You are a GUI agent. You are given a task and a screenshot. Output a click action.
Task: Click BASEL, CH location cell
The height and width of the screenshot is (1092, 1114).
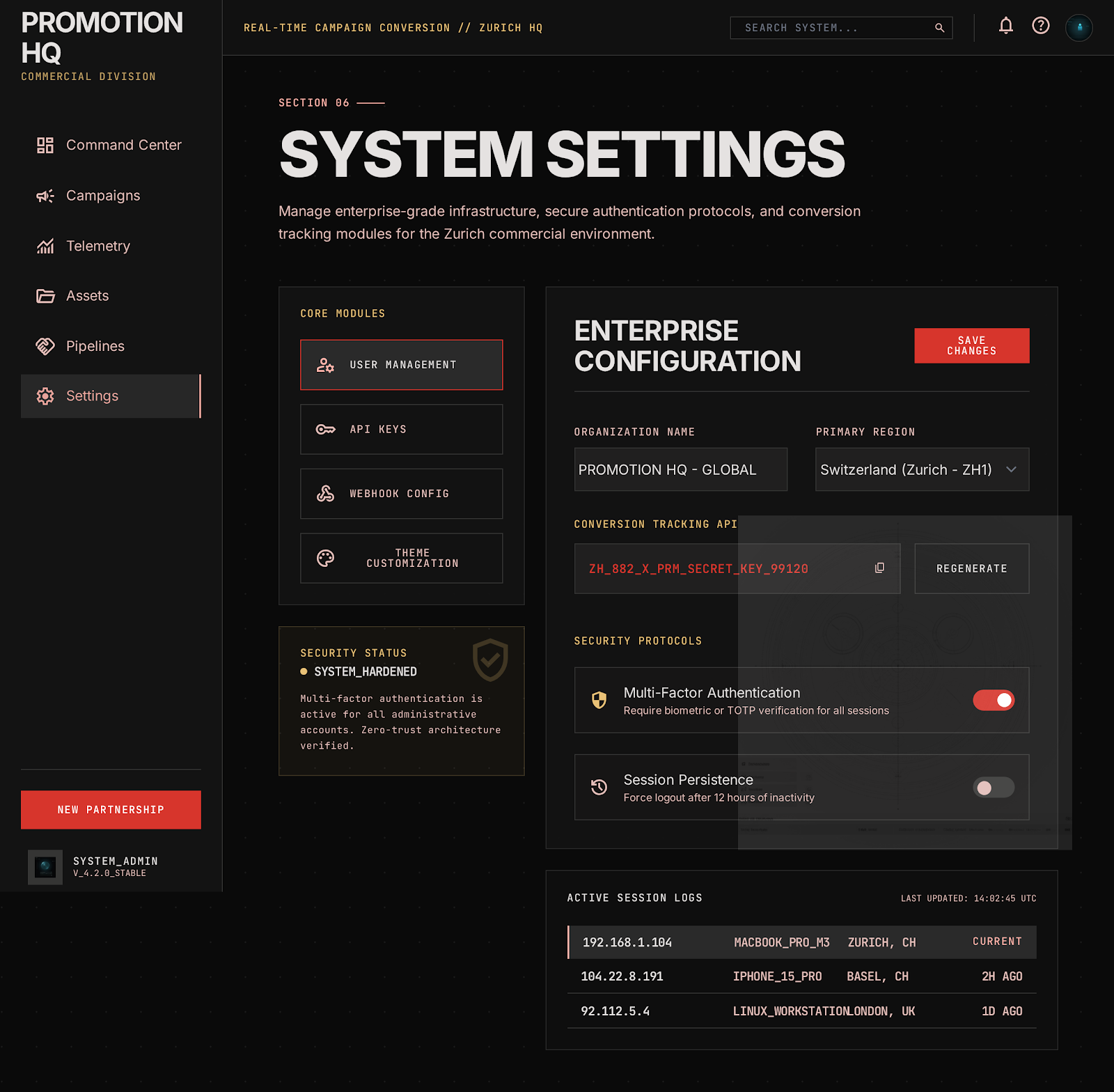877,976
